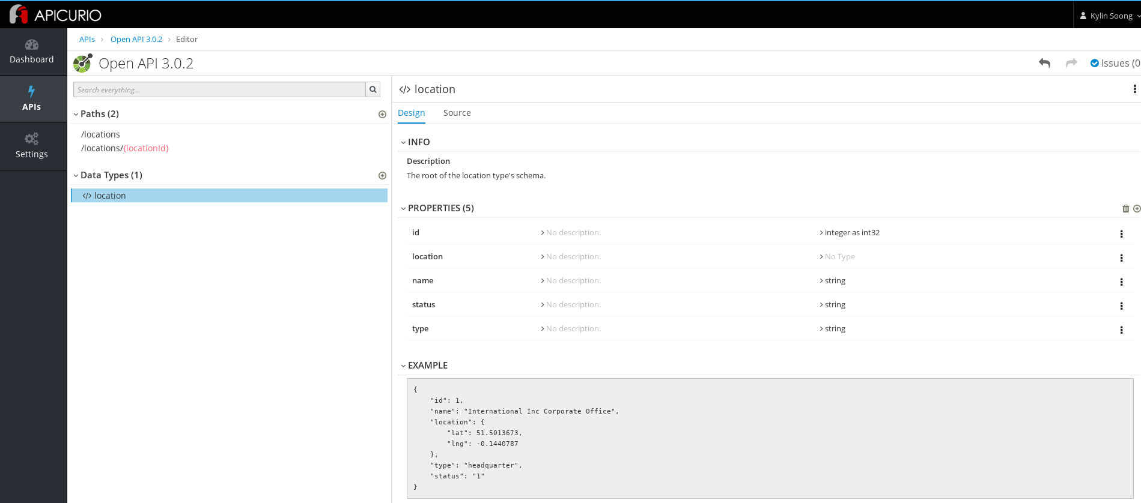Expand id type 'integer as int32'

click(x=850, y=233)
